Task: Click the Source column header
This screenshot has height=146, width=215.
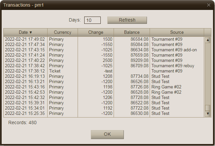Action: point(177,32)
